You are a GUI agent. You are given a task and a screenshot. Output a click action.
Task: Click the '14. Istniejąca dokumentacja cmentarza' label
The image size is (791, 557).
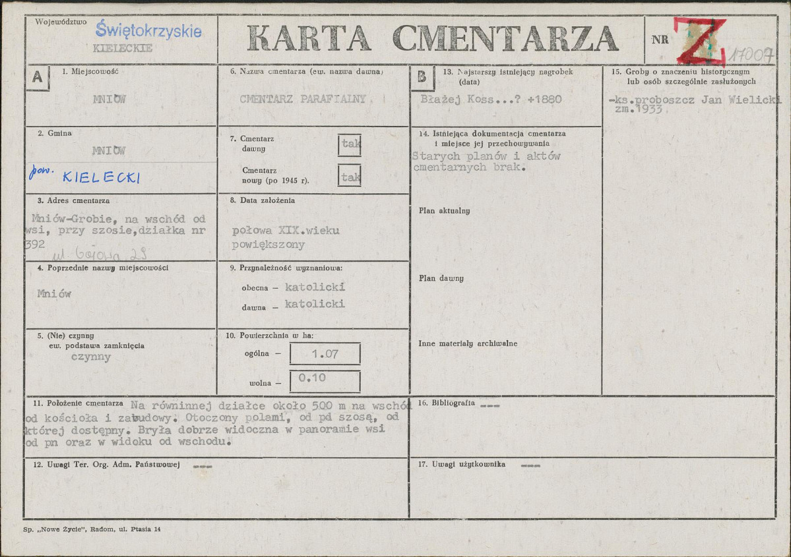(492, 134)
